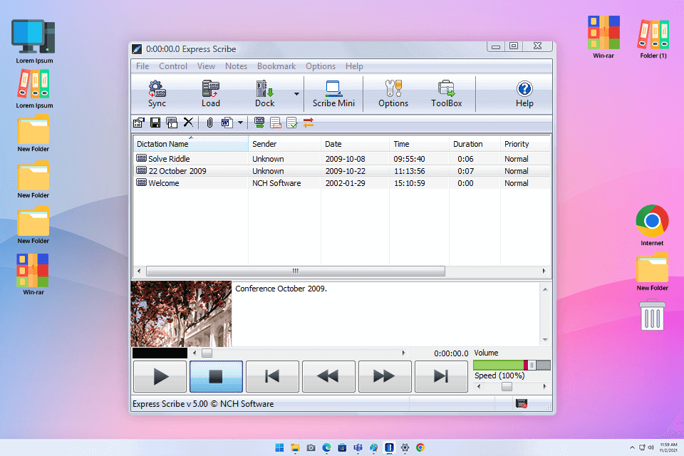Click the Sync toolbar button
684x456 pixels.
coord(157,93)
